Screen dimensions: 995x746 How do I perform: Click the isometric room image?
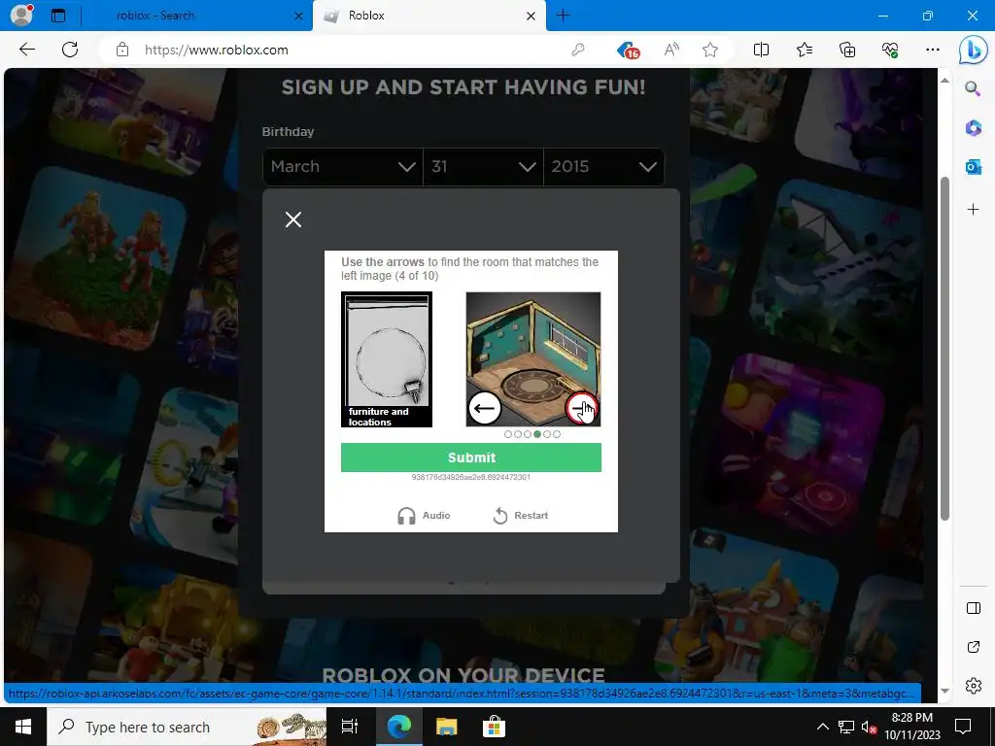coord(533,359)
